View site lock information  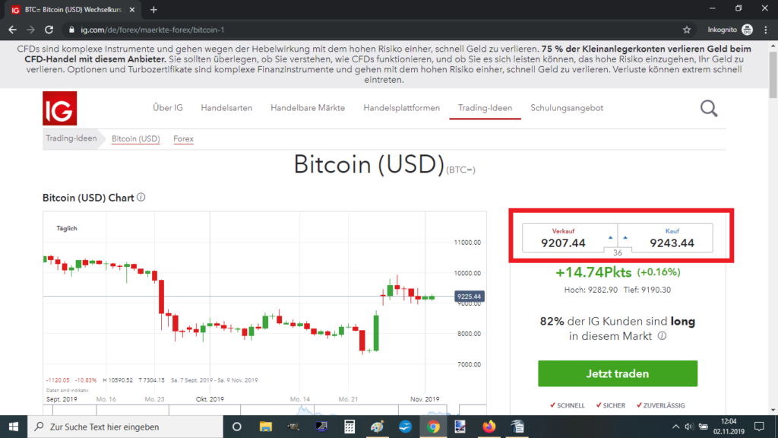[71, 30]
